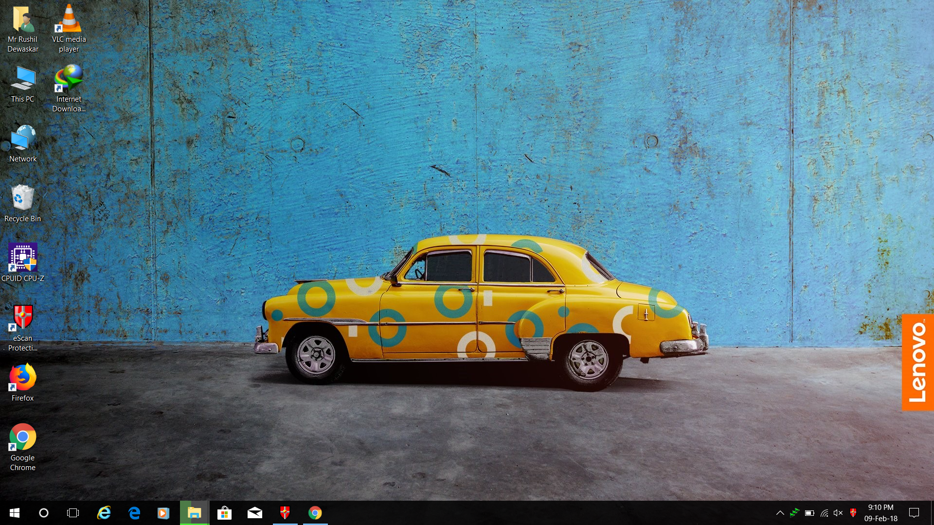The image size is (934, 525).
Task: Select the Firefox desktop shortcut
Action: [22, 383]
